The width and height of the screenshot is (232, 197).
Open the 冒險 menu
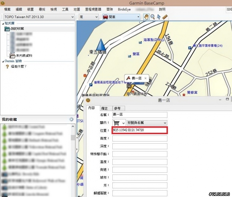[x=109, y=9]
